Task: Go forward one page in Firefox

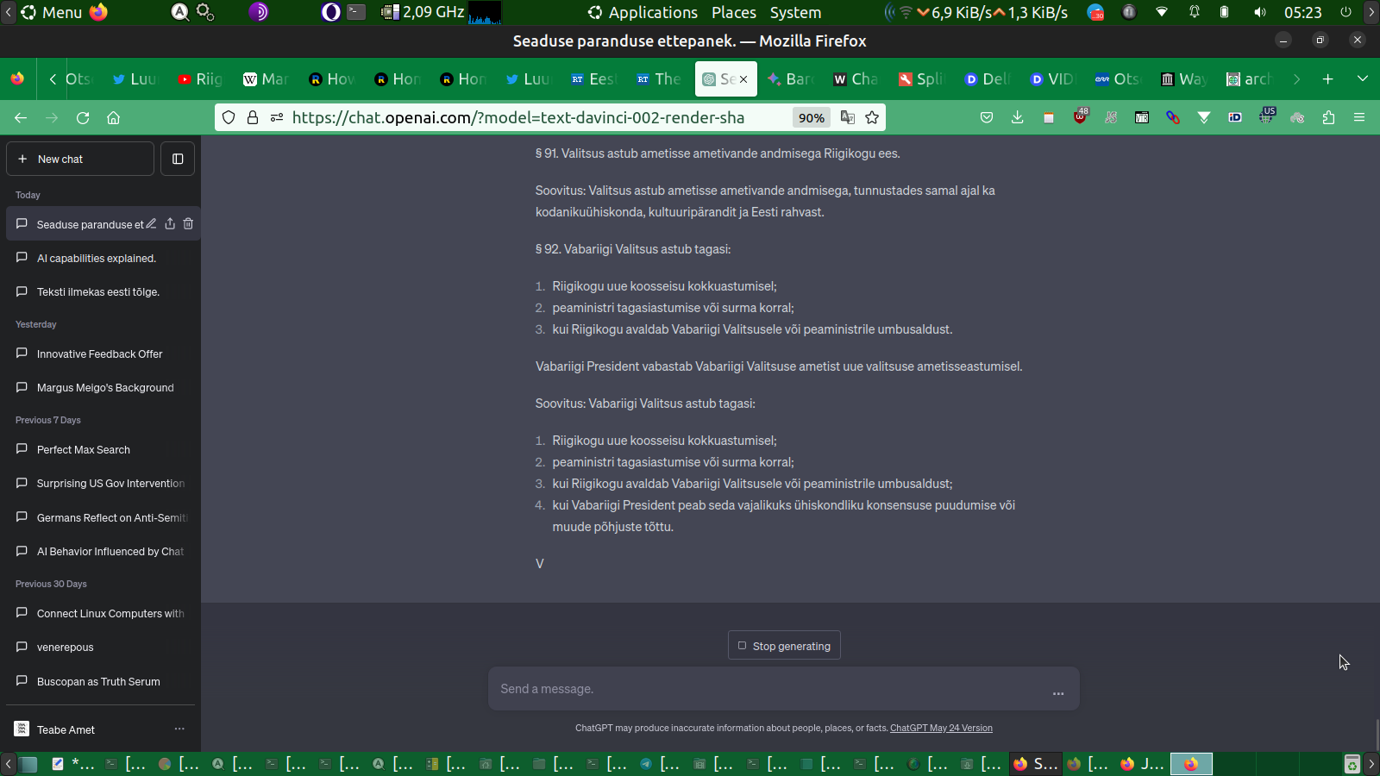Action: click(x=52, y=117)
